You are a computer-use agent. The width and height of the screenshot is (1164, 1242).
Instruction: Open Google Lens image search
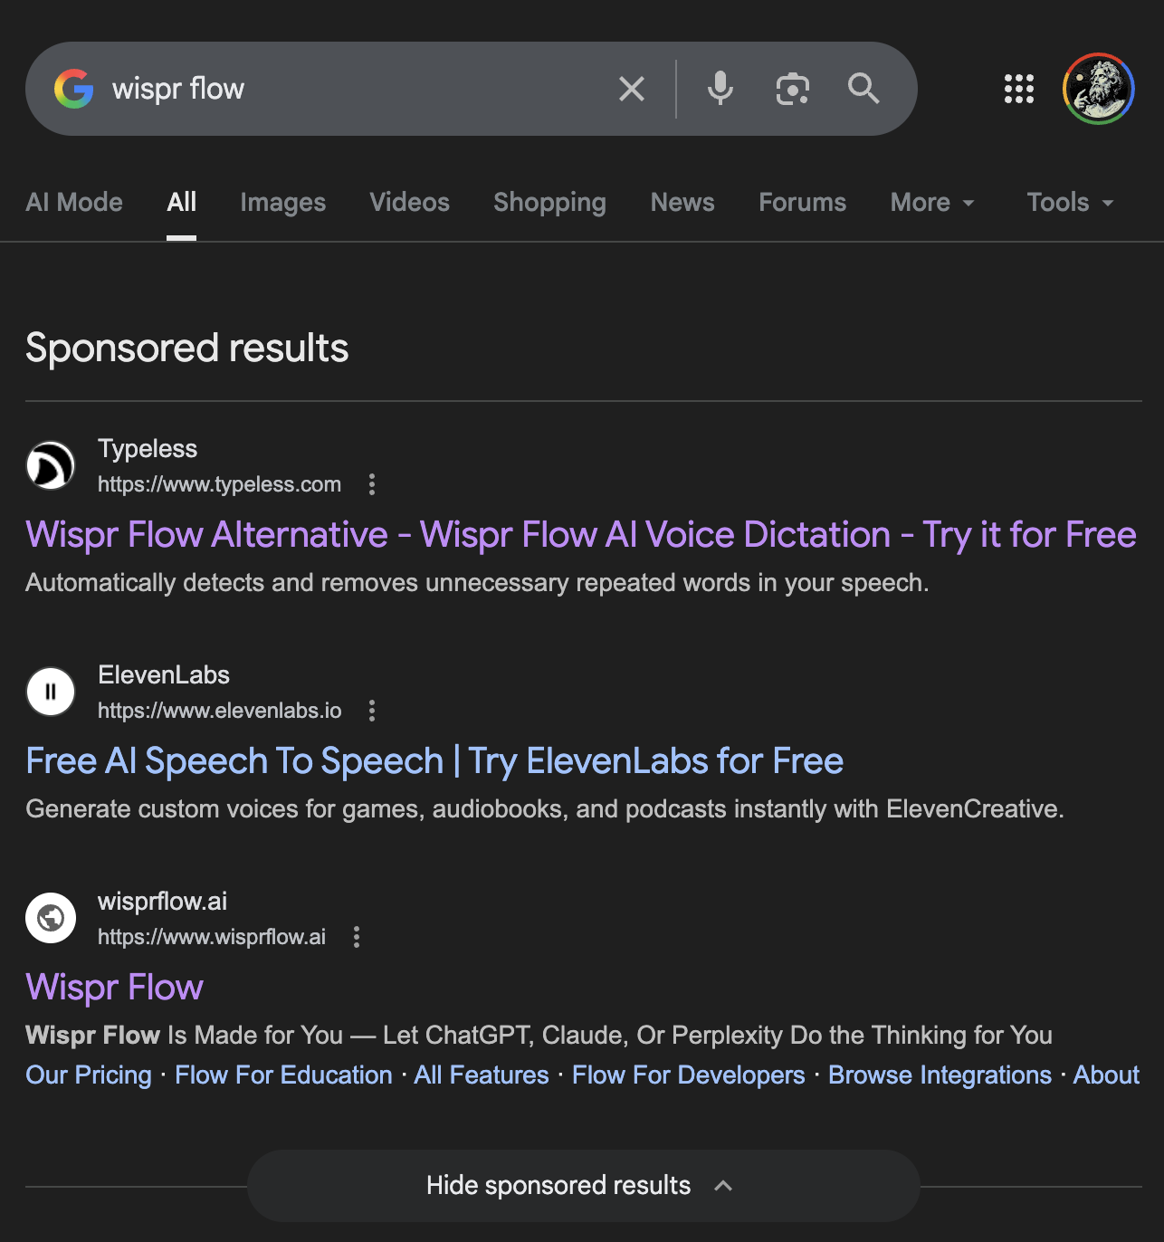(793, 89)
